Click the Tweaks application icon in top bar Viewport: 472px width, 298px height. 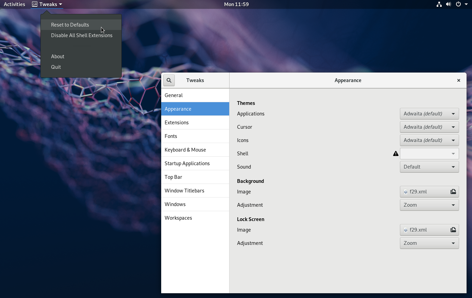34,4
